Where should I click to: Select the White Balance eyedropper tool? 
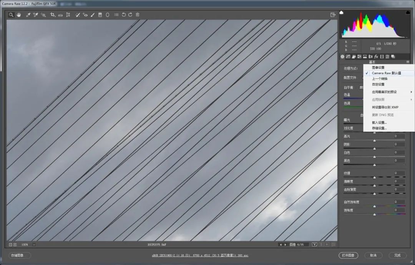28,15
